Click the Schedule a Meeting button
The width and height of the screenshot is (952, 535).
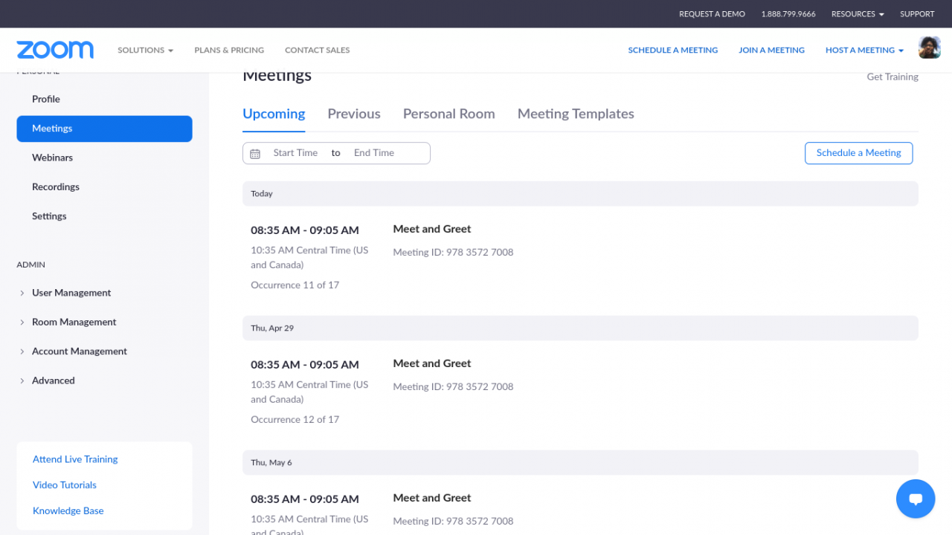(858, 153)
